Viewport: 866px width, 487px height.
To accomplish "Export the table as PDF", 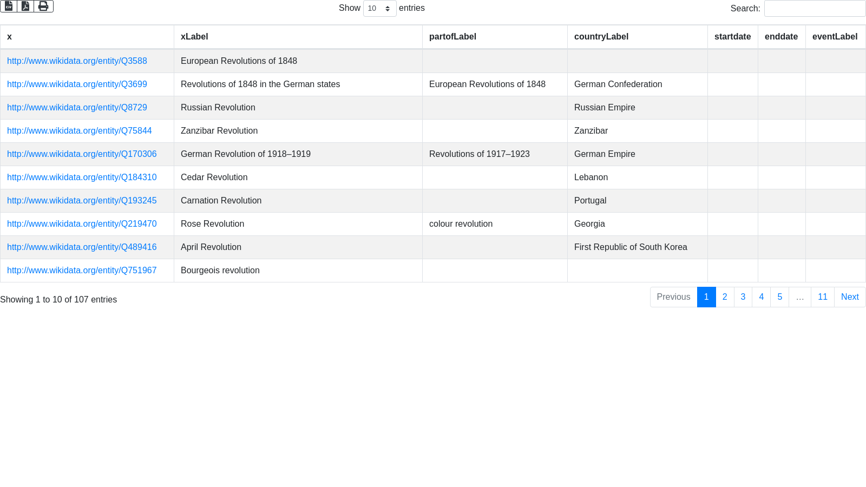I will (25, 6).
